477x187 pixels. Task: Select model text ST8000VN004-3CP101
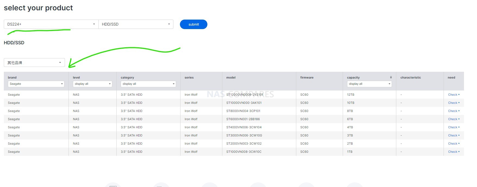coord(243,111)
